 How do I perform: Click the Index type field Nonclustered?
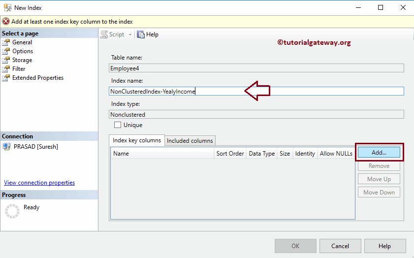pyautogui.click(x=256, y=114)
